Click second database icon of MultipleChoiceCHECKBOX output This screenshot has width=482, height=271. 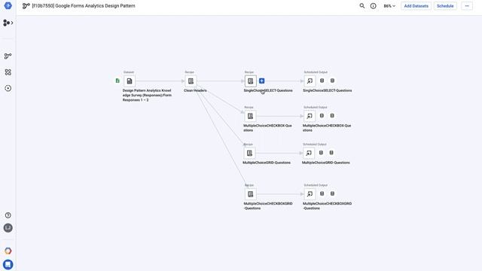pos(332,115)
